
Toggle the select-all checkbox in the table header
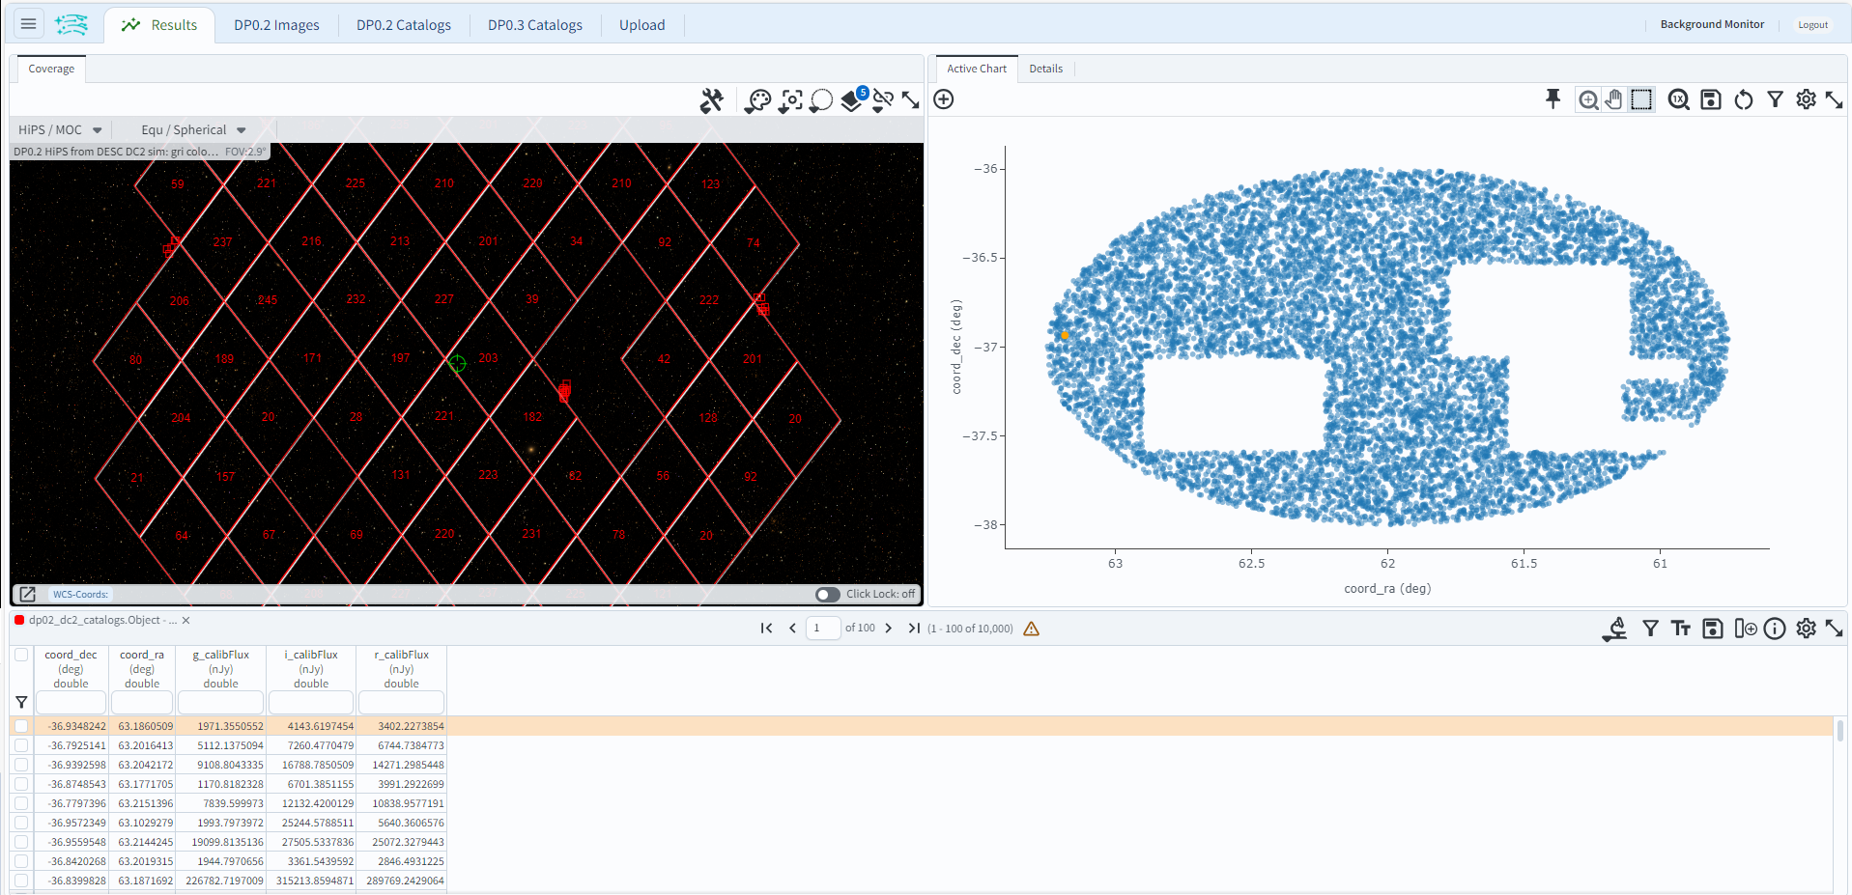21,654
